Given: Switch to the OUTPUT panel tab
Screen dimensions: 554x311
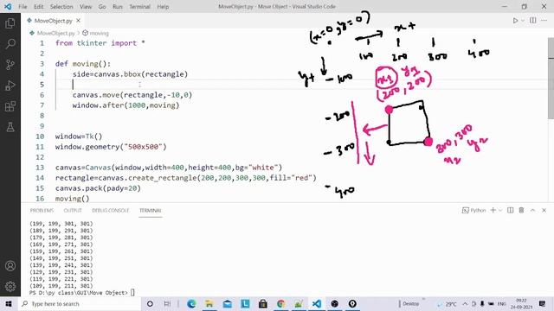Looking at the screenshot, I should (73, 210).
